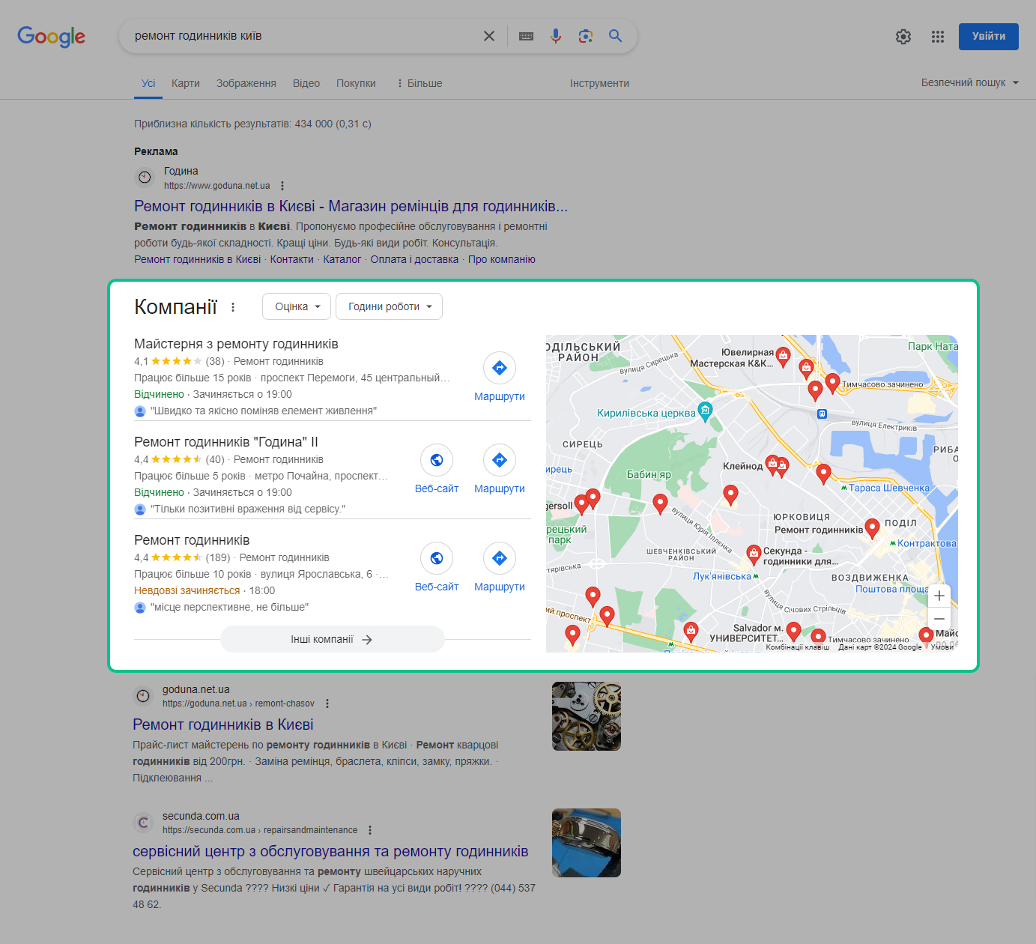1036x944 pixels.
Task: Open gears thumbnail of goduna.net.ua result
Action: click(587, 716)
